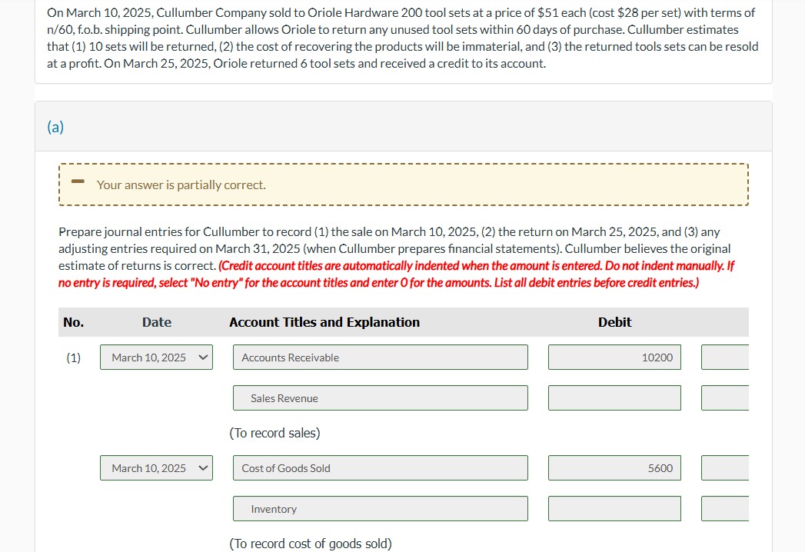
Task: Click the '(To record sales)' explanation text
Action: pyautogui.click(x=274, y=434)
